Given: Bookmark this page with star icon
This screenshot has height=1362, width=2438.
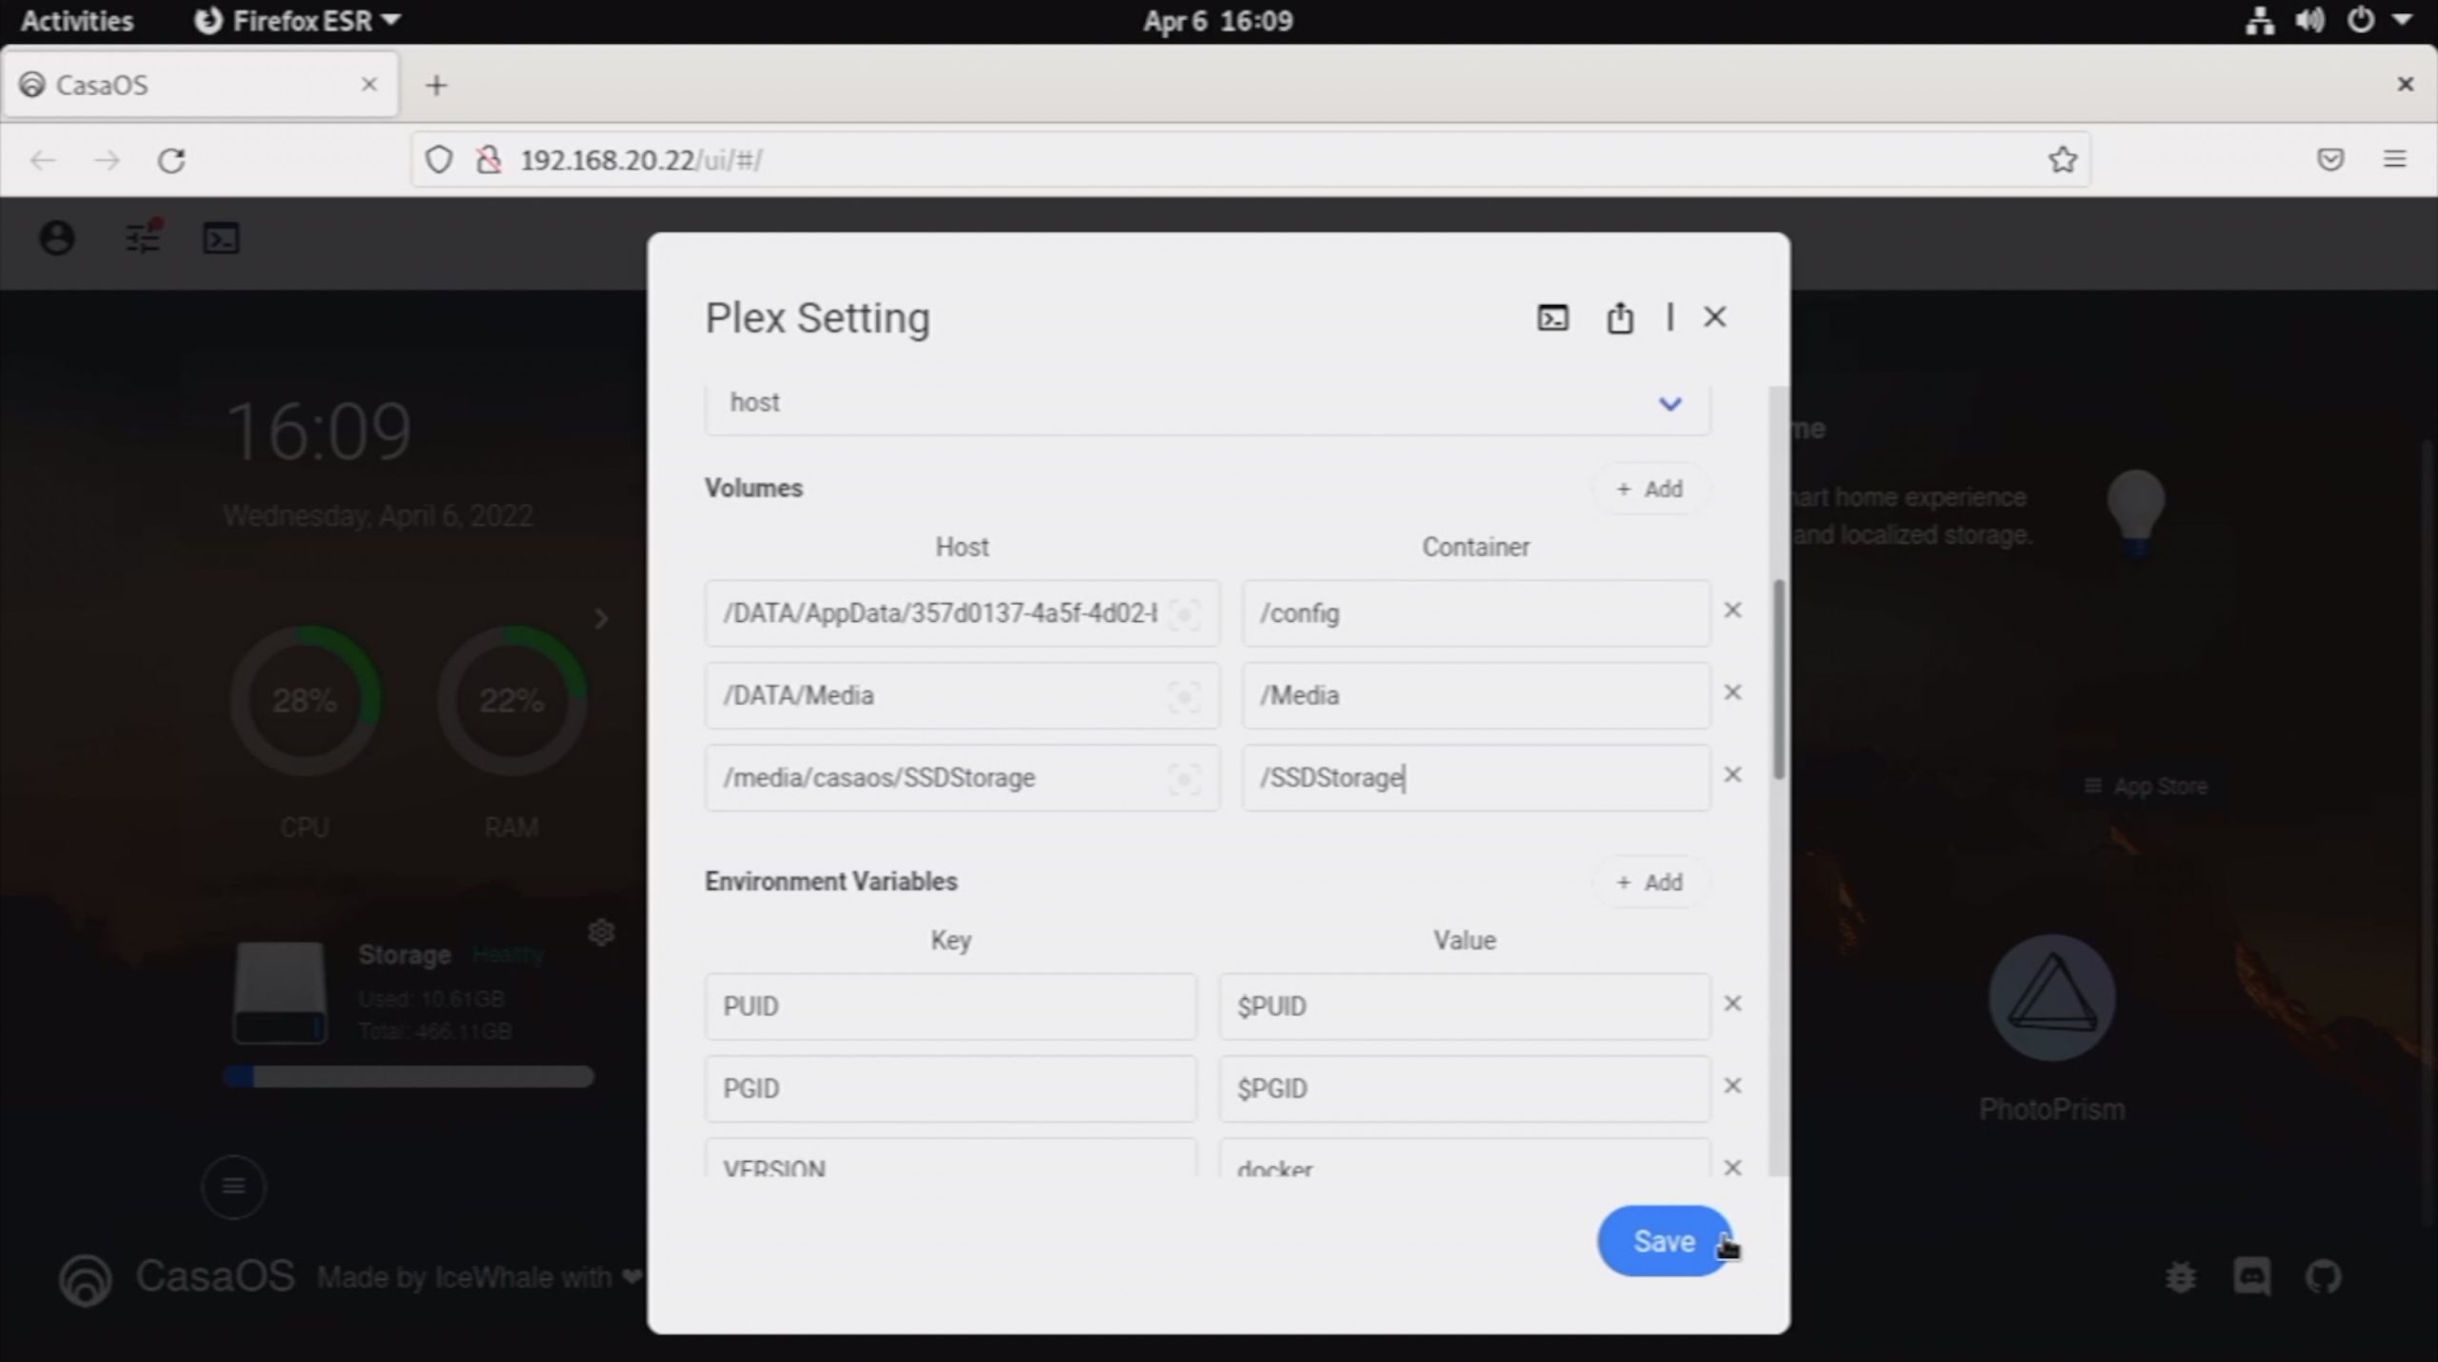Looking at the screenshot, I should click(x=2062, y=160).
